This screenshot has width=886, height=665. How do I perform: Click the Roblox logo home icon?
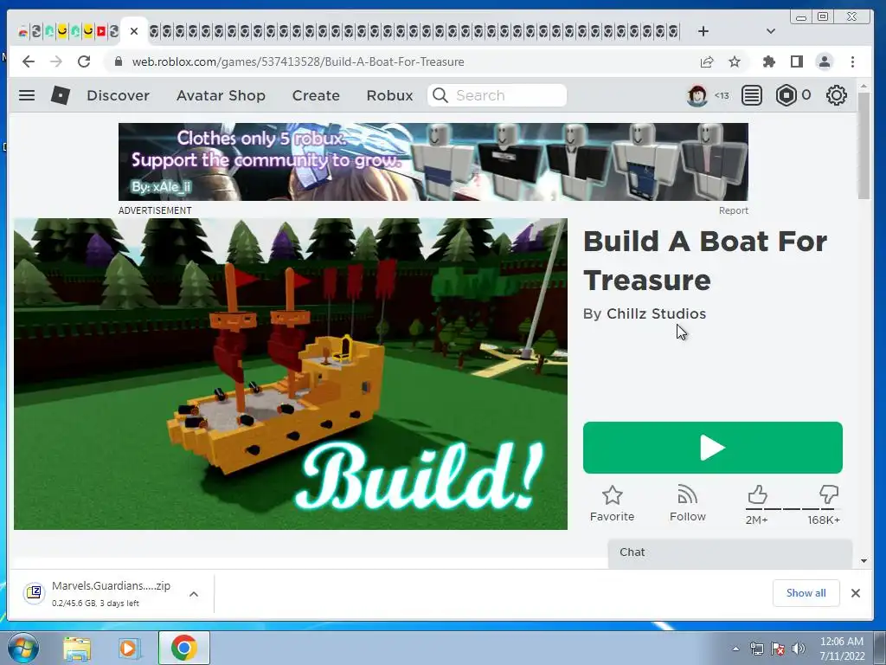pos(61,95)
